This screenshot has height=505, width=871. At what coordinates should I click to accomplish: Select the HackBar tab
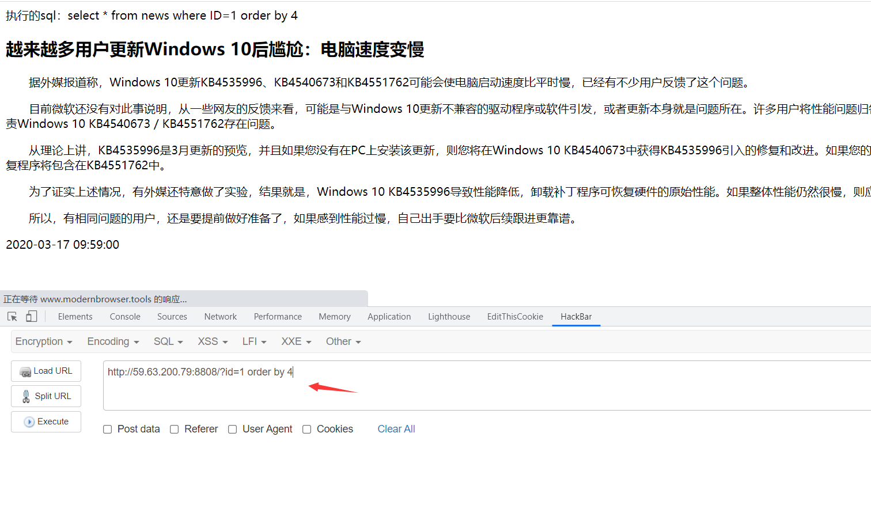(x=576, y=317)
